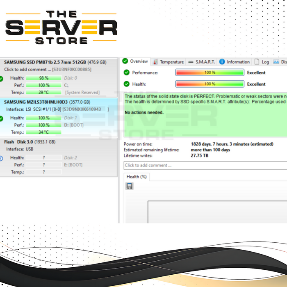
Task: Click the unknown status icon for Flash Disk 3.0
Action: [1, 158]
